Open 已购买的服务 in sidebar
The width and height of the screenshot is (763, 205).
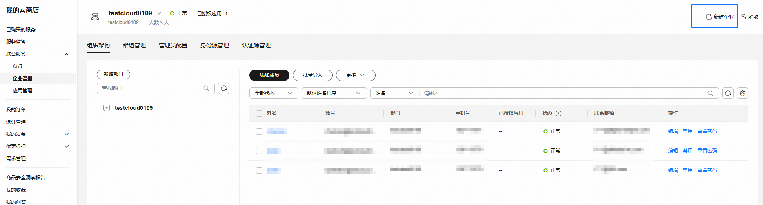21,30
